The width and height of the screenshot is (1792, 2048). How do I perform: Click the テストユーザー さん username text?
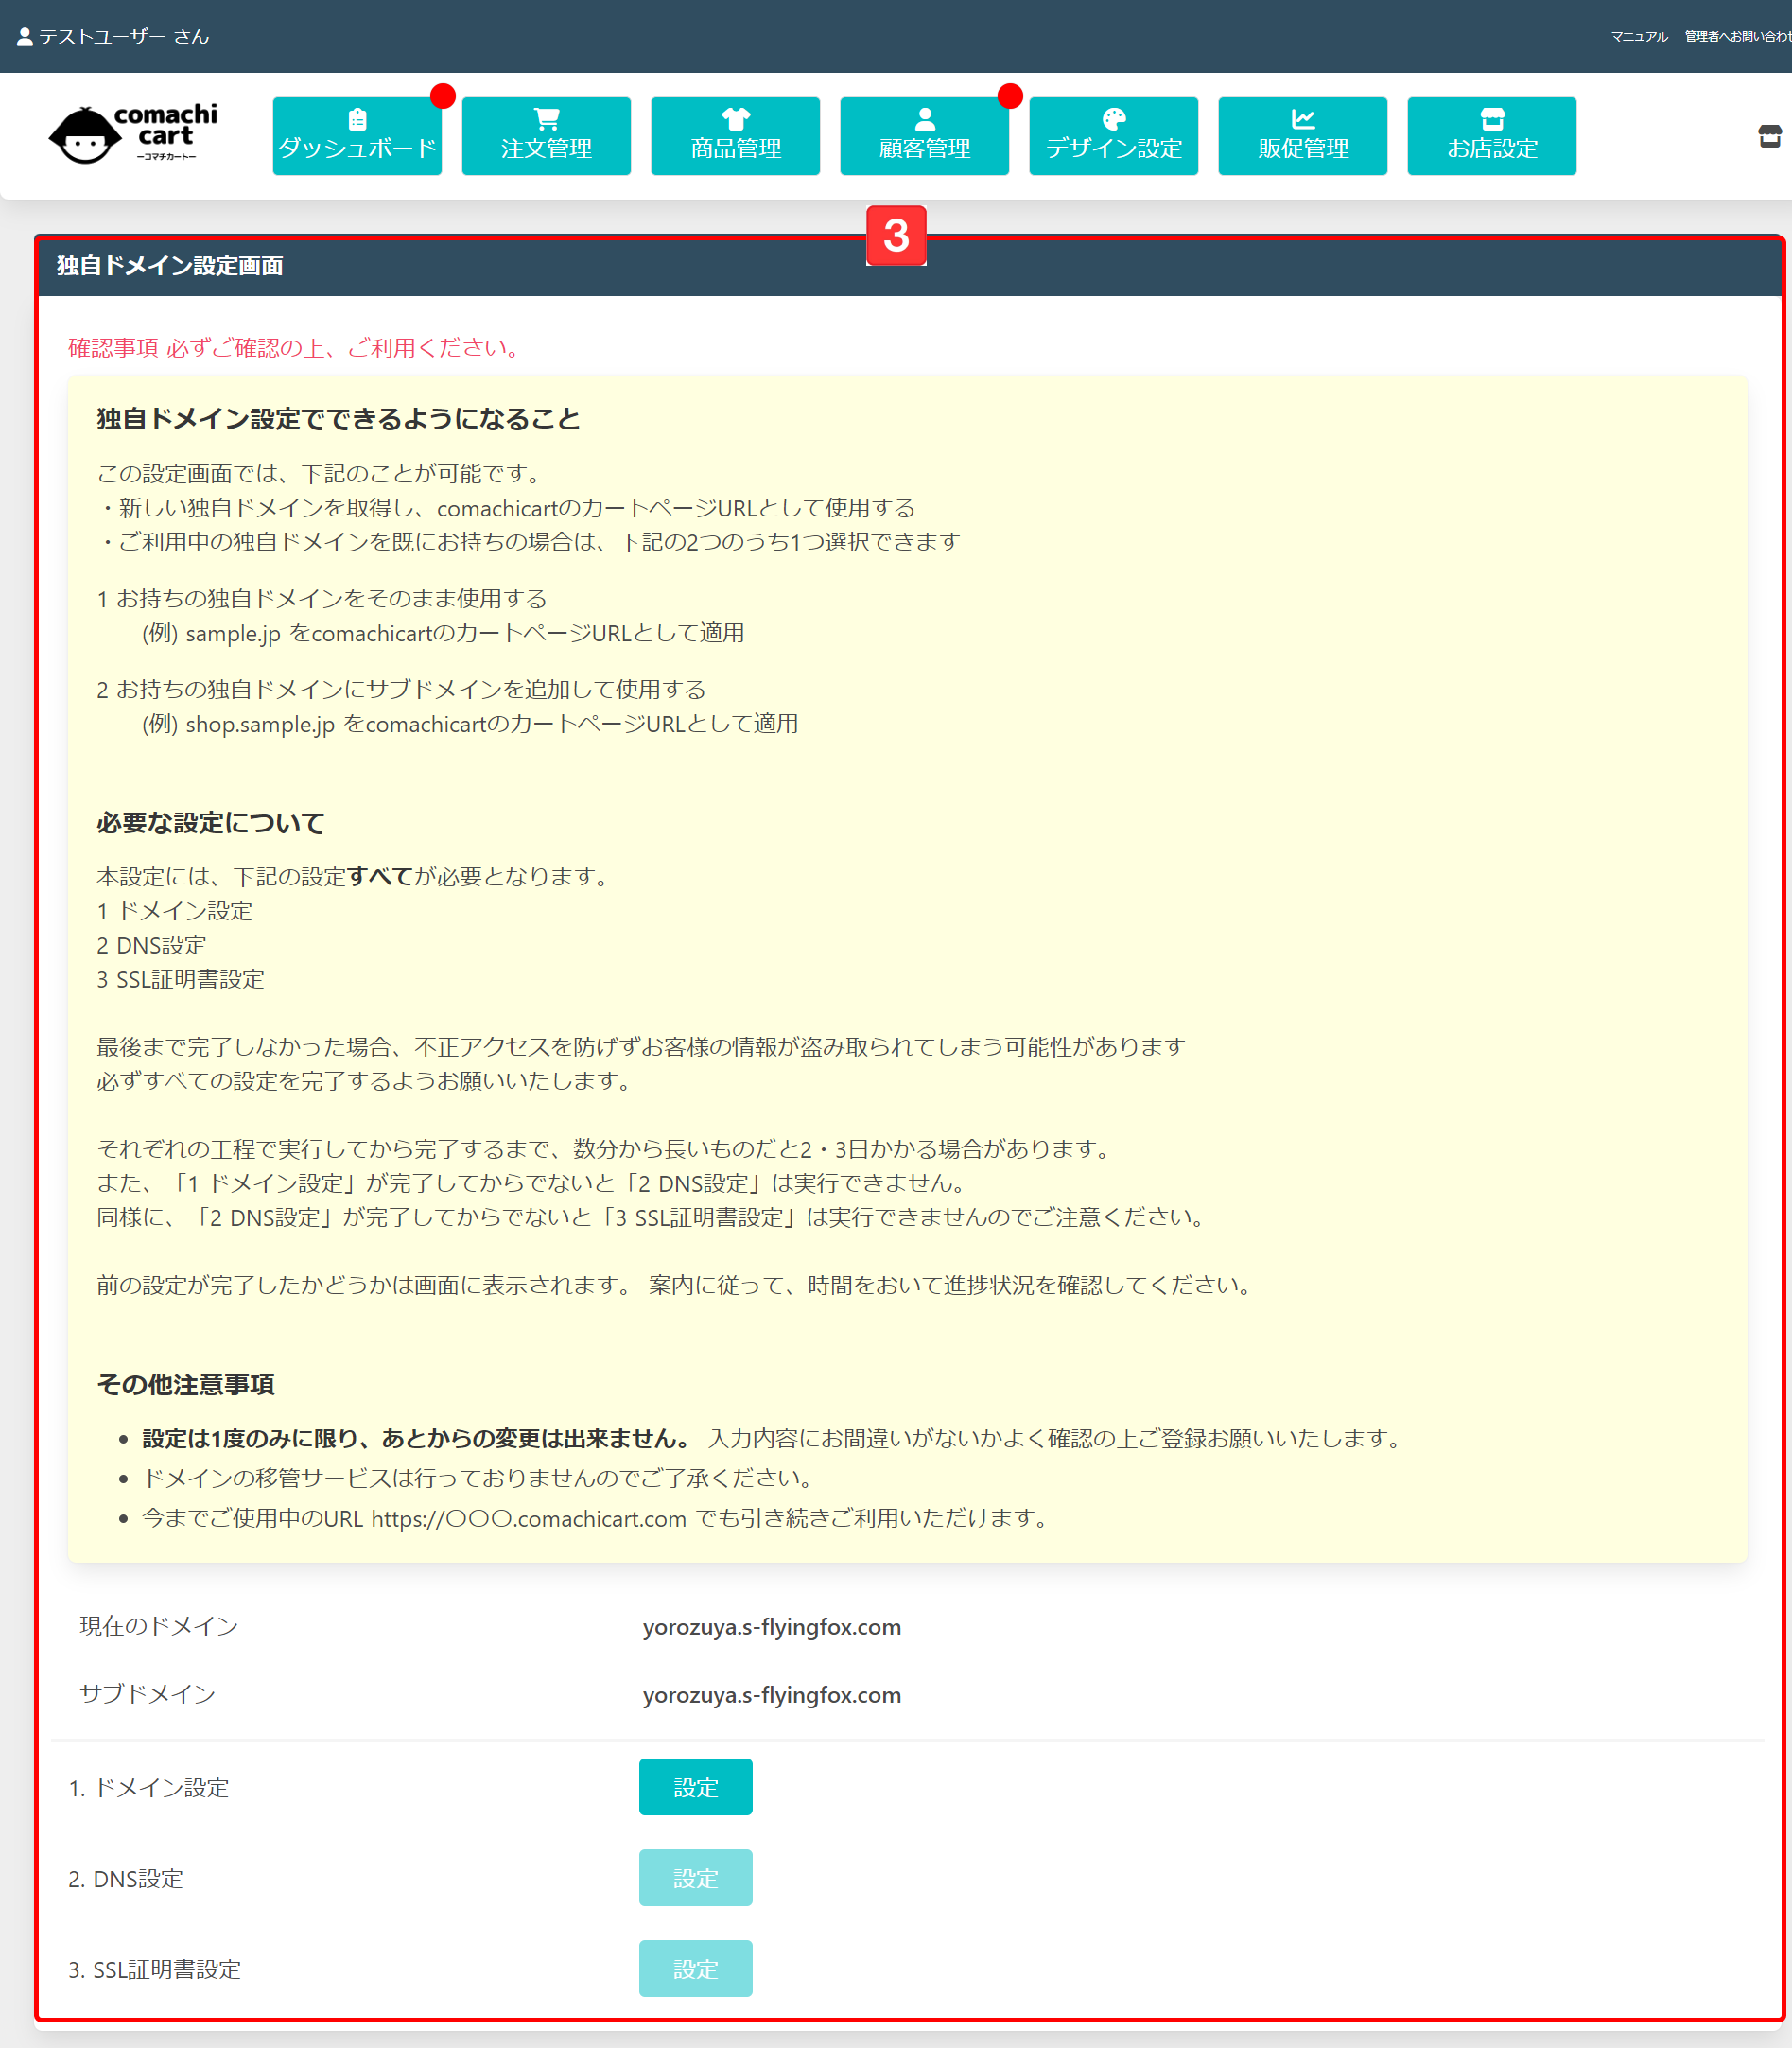pyautogui.click(x=124, y=37)
